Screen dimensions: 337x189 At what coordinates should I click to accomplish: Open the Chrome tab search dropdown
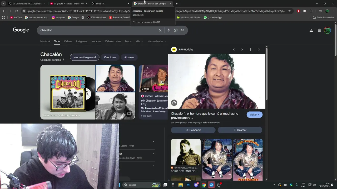[3, 4]
